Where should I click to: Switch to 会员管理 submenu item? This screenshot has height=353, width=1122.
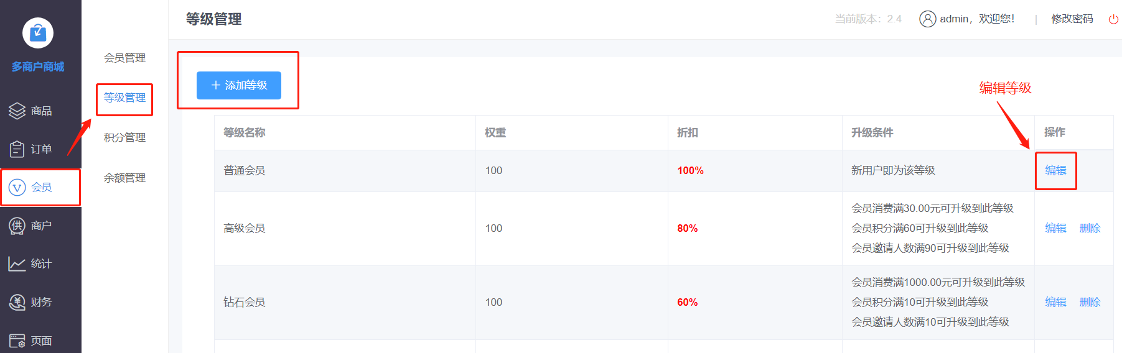124,58
